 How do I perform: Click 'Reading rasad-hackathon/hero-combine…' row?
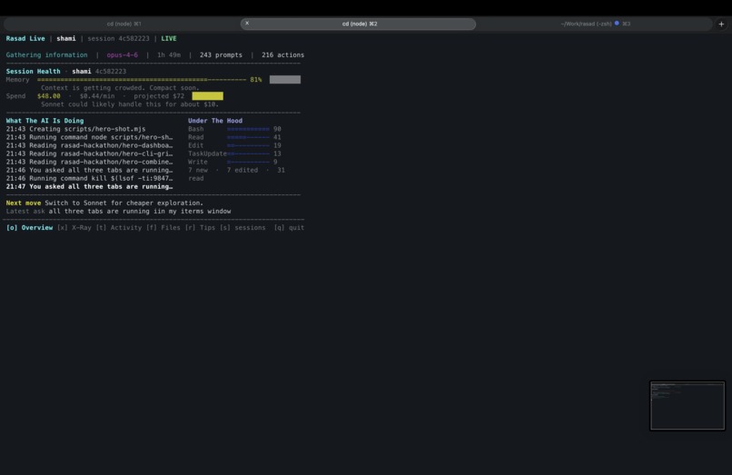point(89,162)
